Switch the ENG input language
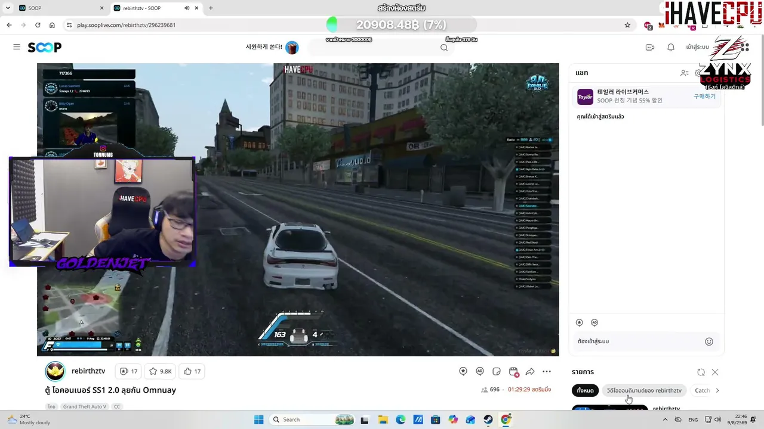Viewport: 764px width, 429px height. 693,419
